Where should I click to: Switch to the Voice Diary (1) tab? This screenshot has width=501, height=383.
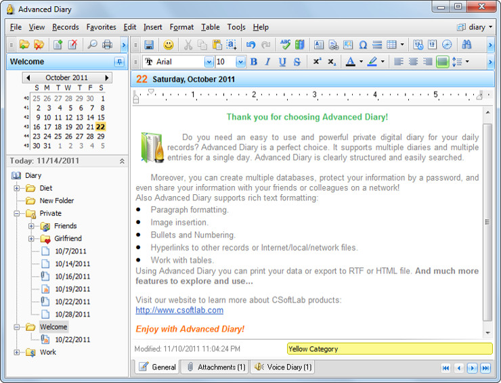pos(282,367)
